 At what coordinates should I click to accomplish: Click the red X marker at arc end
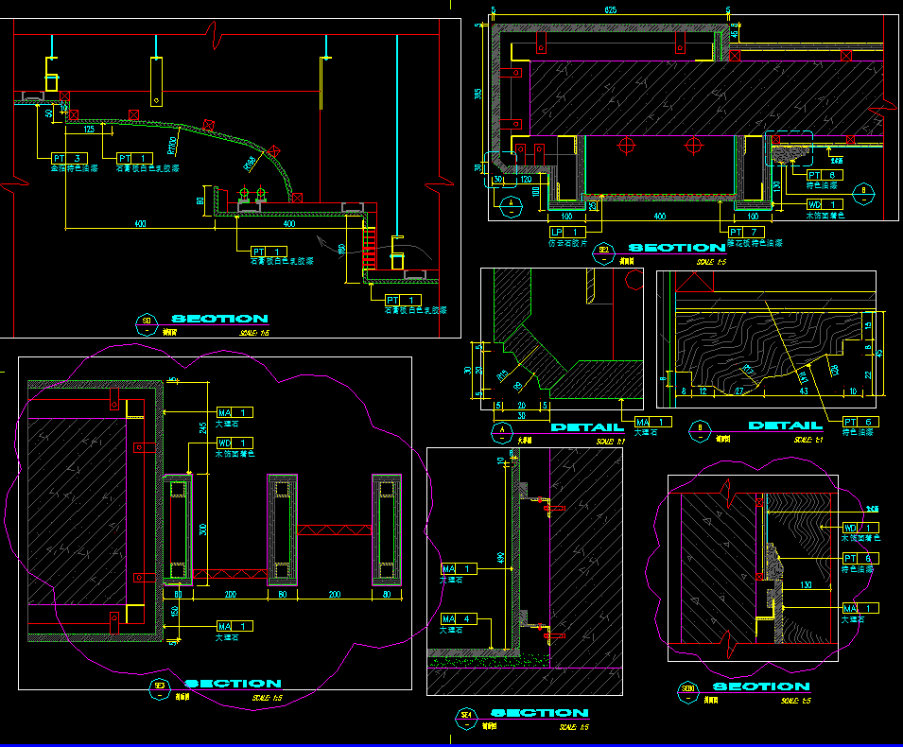(274, 149)
